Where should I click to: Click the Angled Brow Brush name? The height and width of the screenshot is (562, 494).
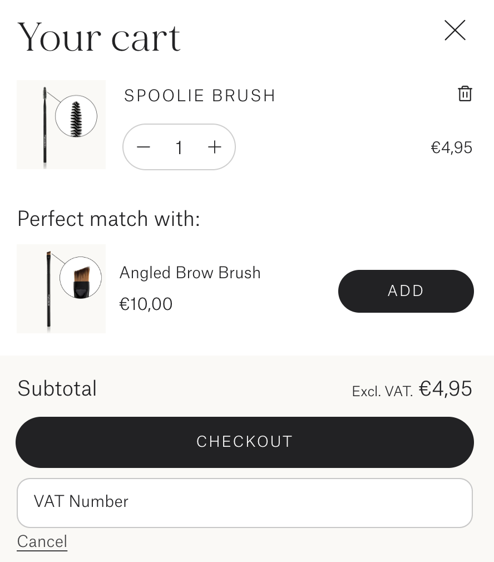tap(190, 273)
